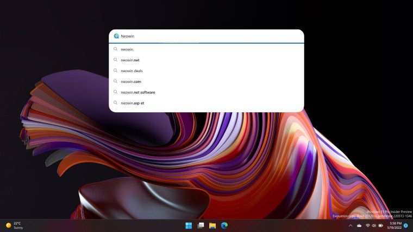Click the web search globe icon
Viewport: 413px width, 232px height.
point(116,36)
